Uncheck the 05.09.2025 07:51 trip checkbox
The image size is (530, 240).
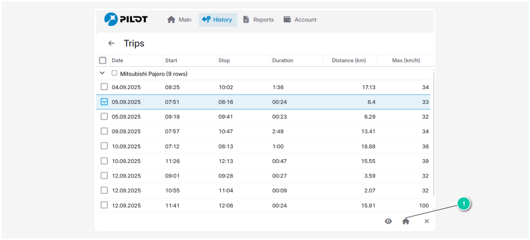coord(104,102)
